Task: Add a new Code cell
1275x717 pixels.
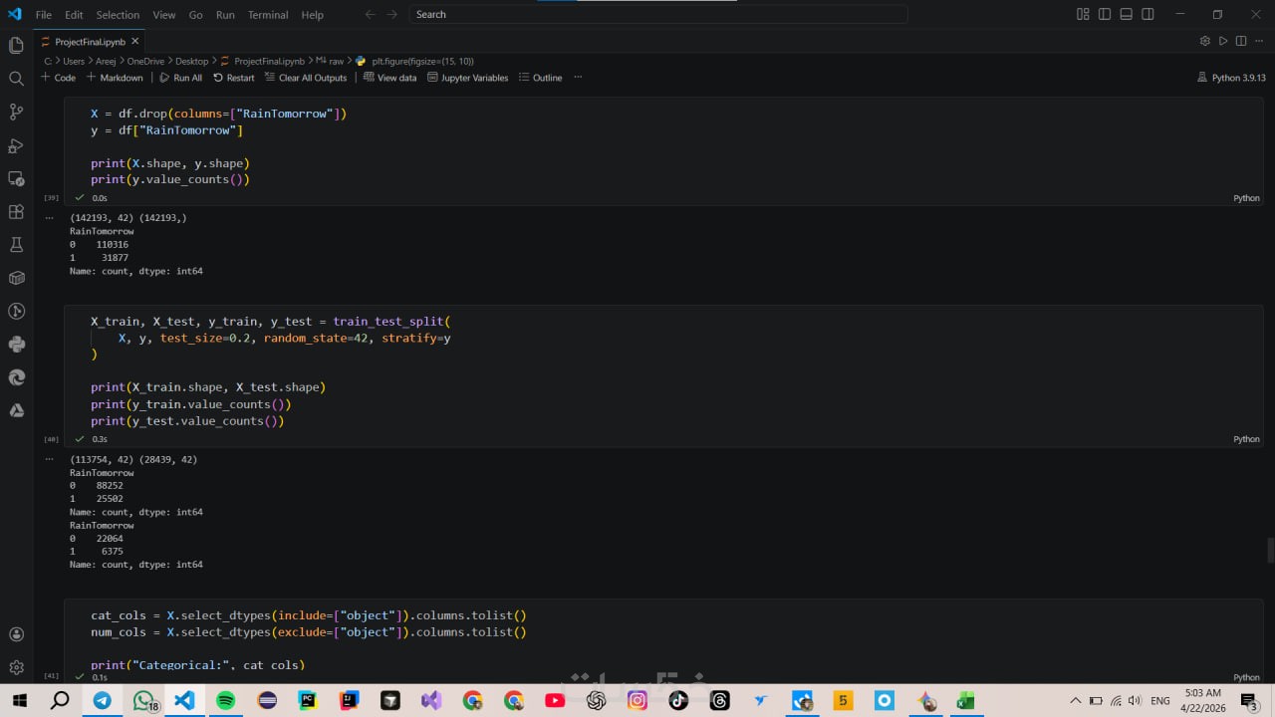Action: tap(59, 78)
